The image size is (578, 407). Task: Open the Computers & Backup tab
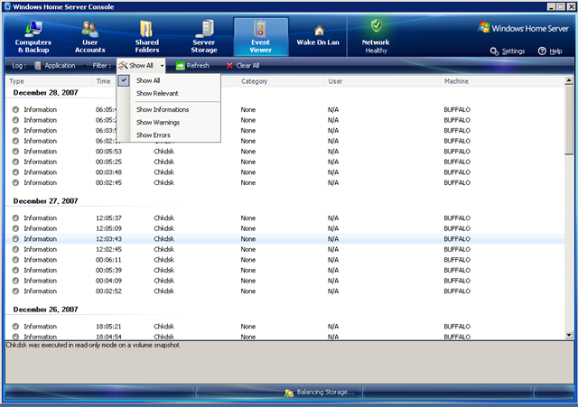tap(33, 37)
